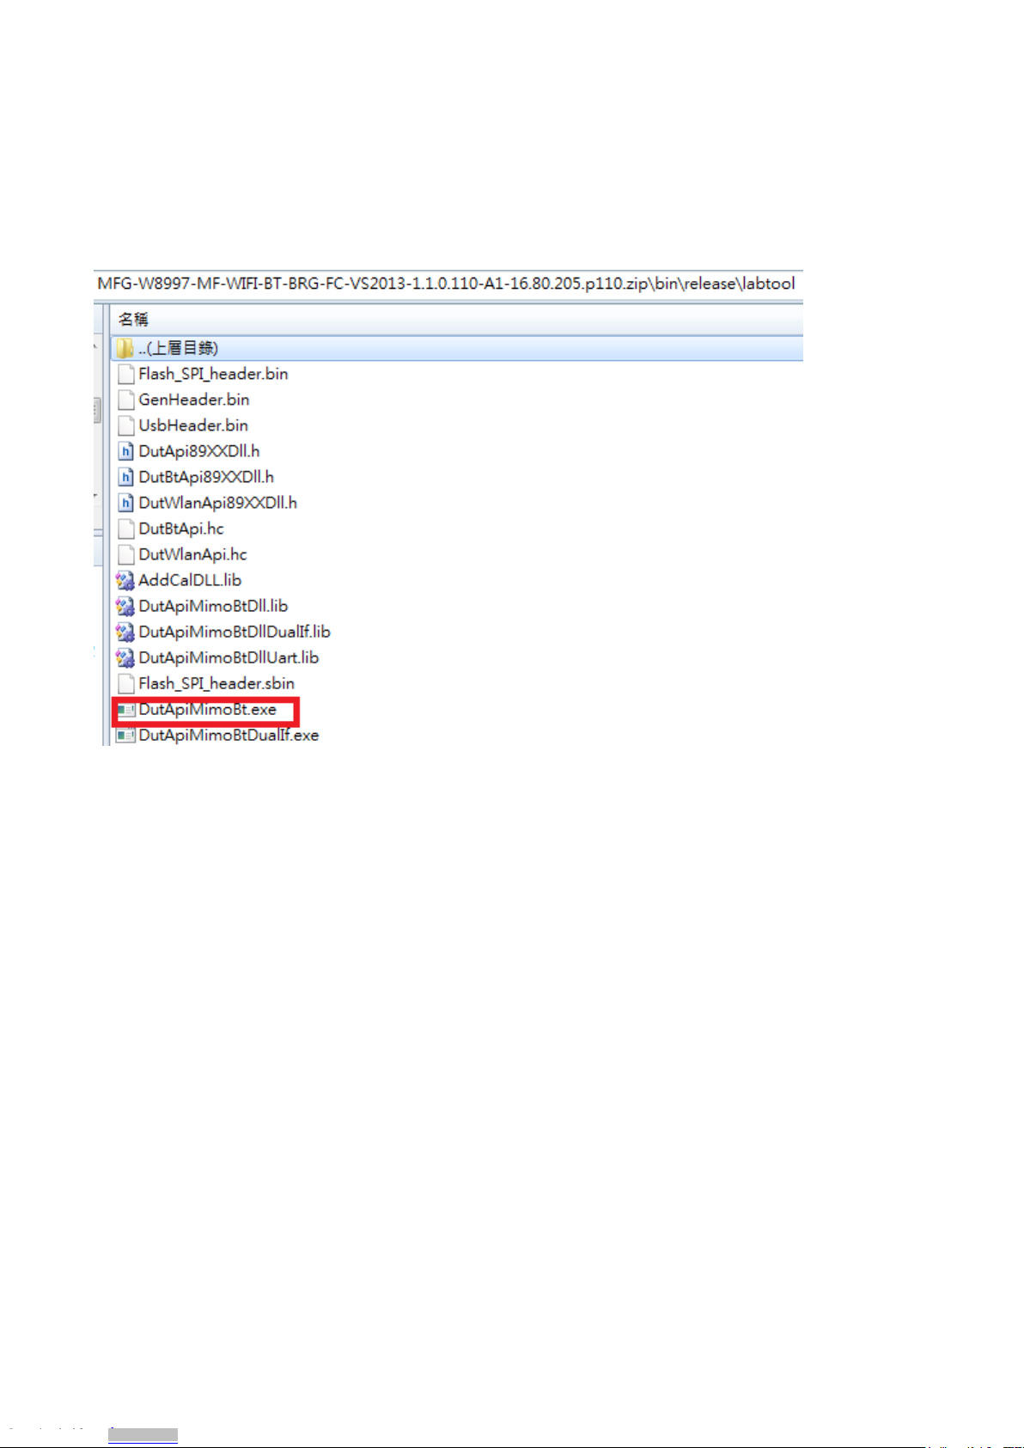
Task: Click the UsbHeader.bin file icon
Action: click(x=125, y=425)
